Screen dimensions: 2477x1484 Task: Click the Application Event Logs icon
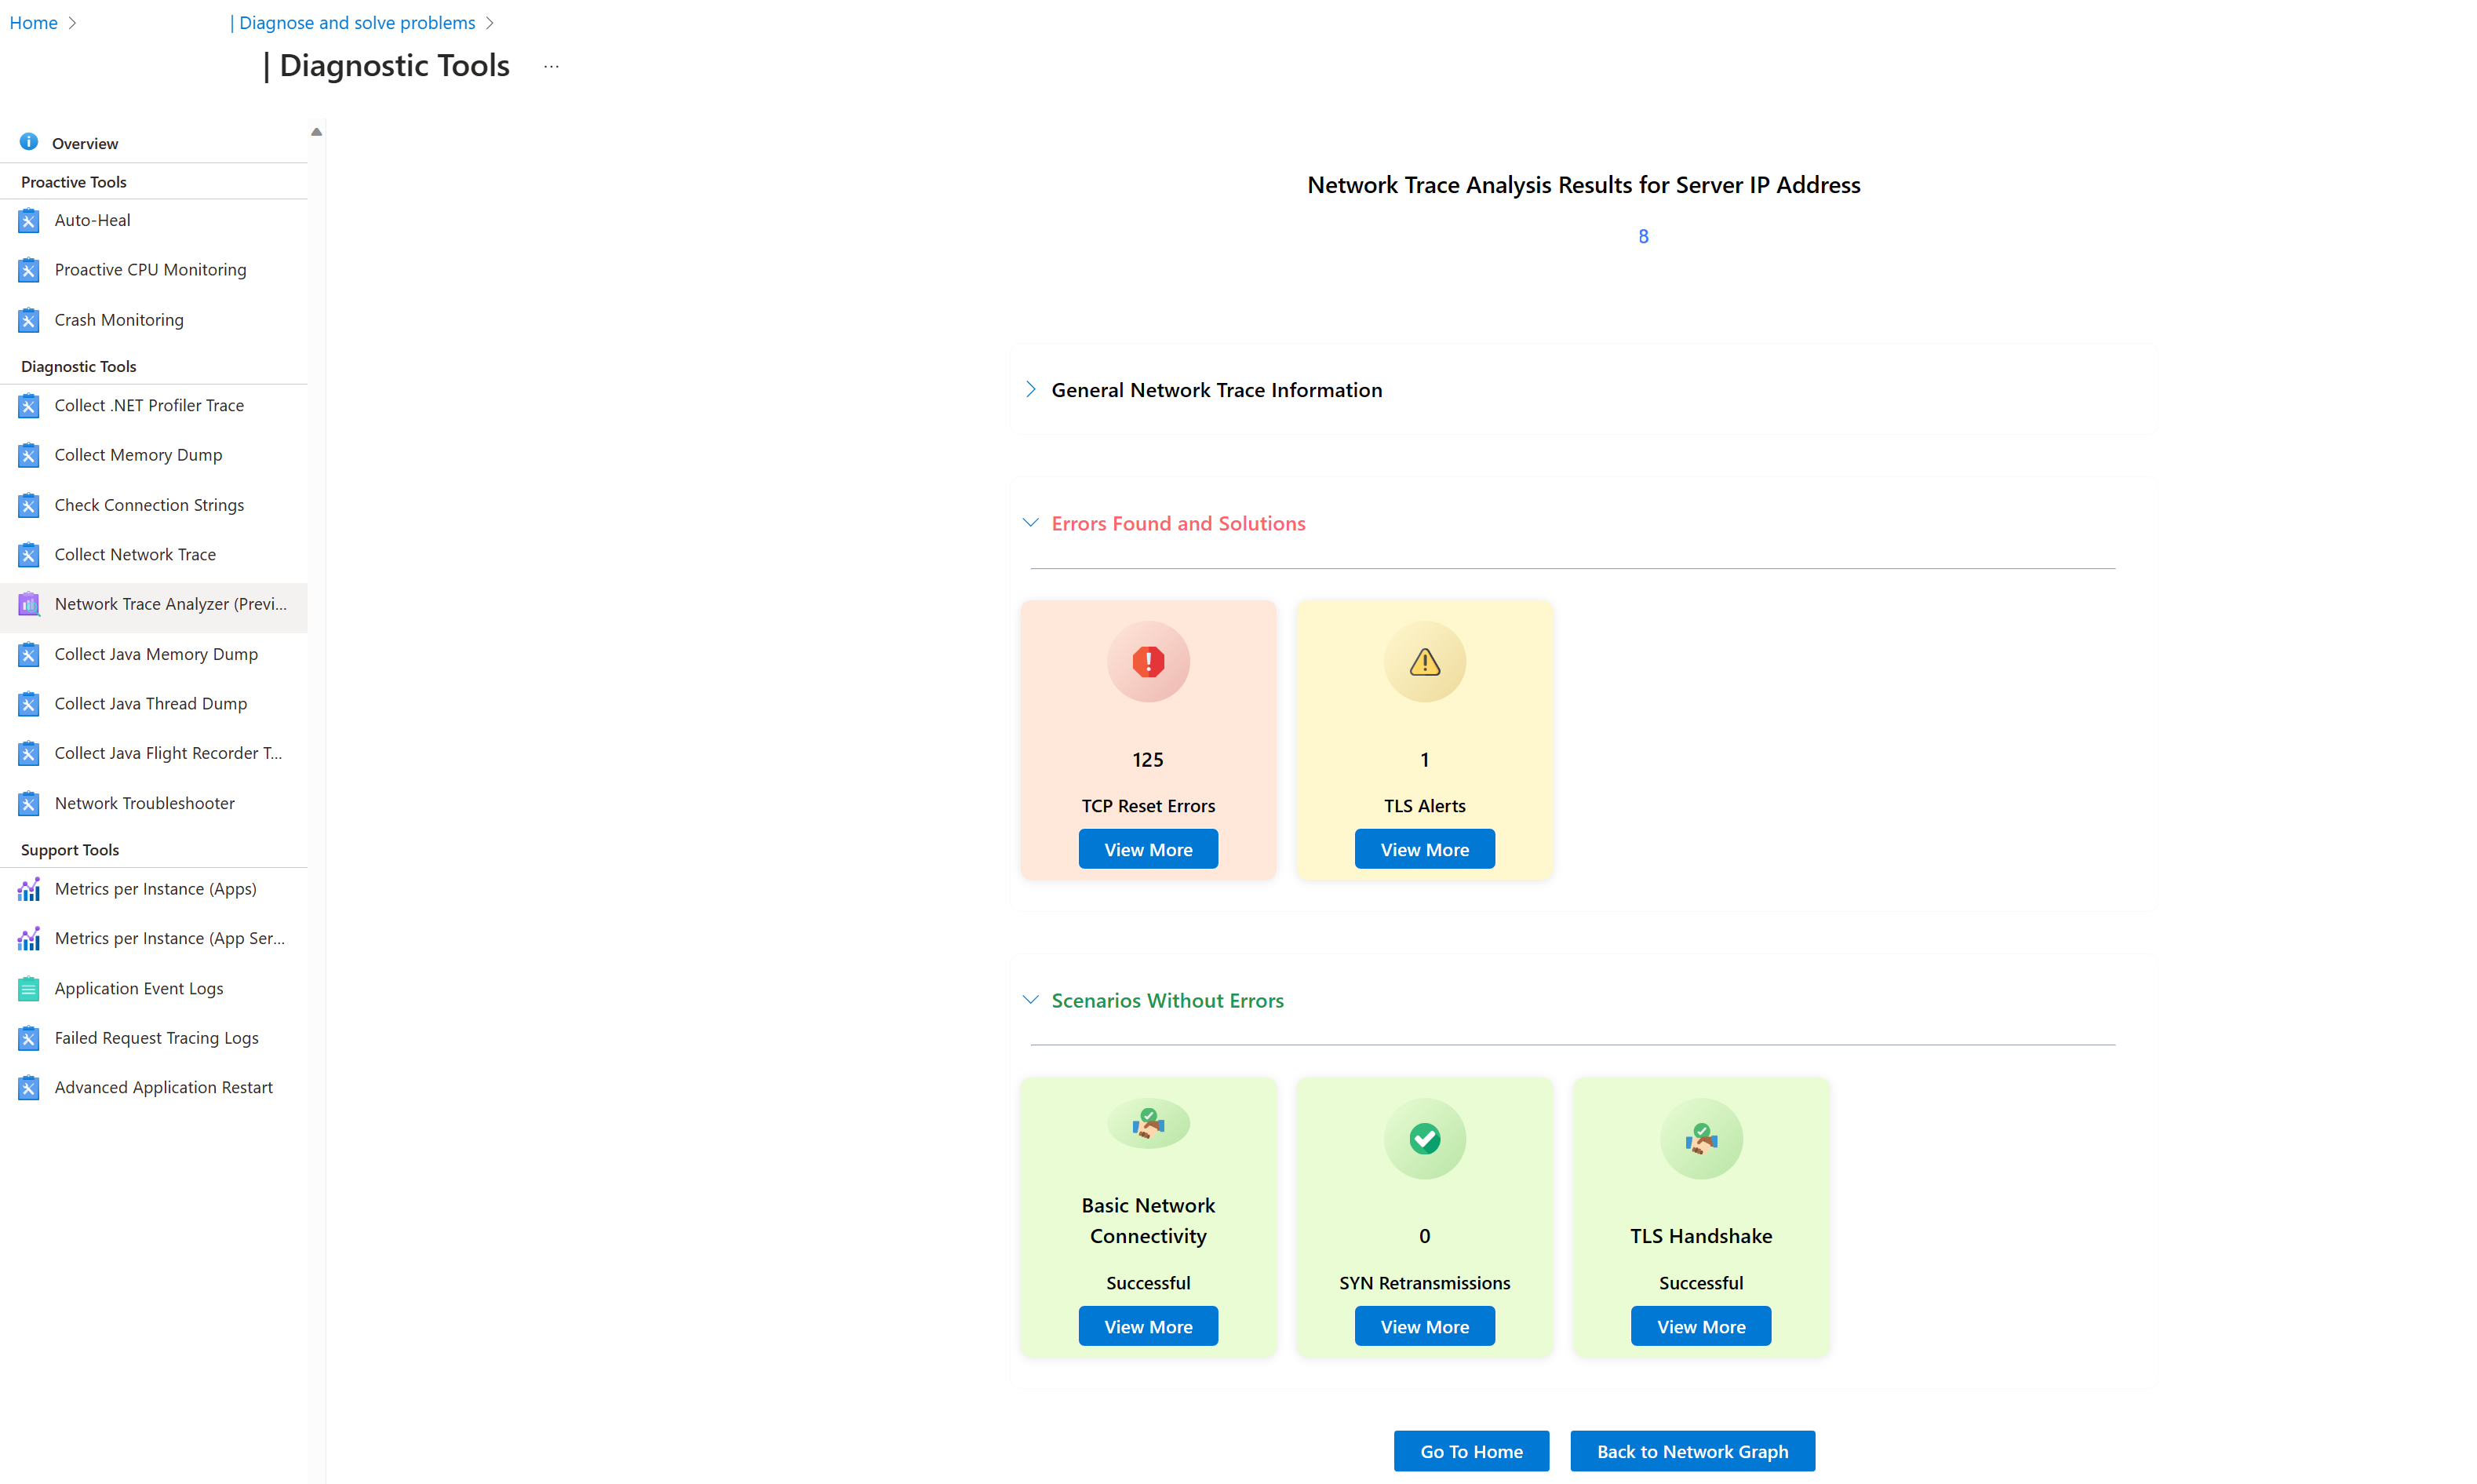[28, 989]
